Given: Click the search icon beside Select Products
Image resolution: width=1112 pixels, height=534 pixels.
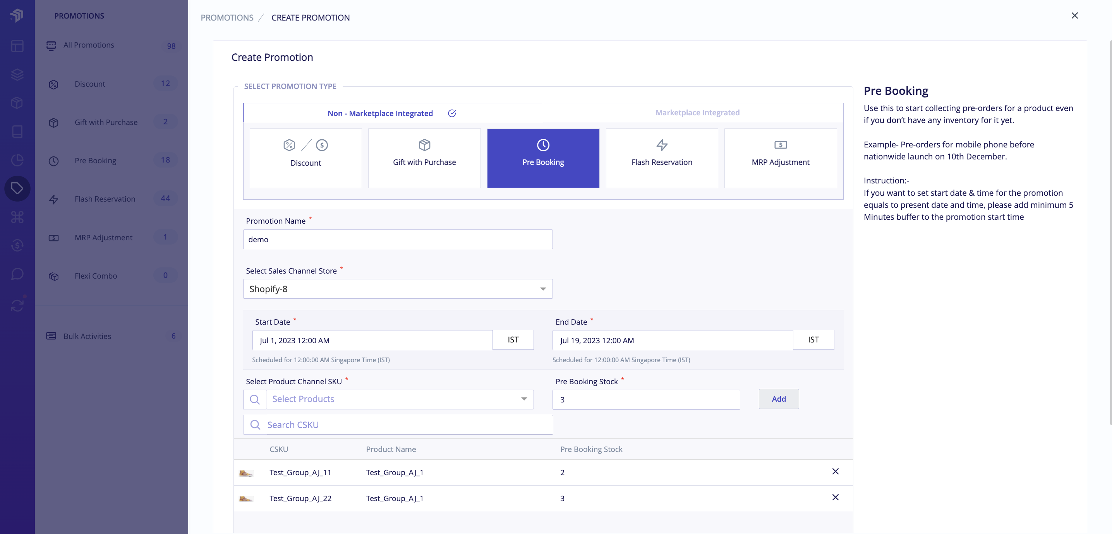Looking at the screenshot, I should click(255, 399).
